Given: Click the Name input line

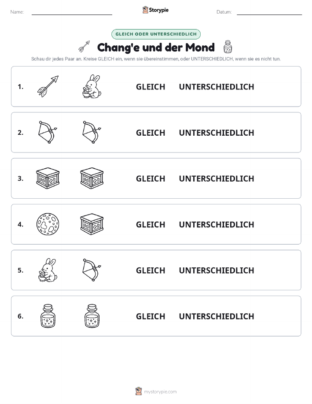Looking at the screenshot, I should 72,12.
